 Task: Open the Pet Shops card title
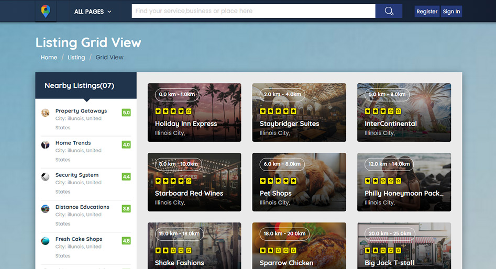[x=275, y=193]
